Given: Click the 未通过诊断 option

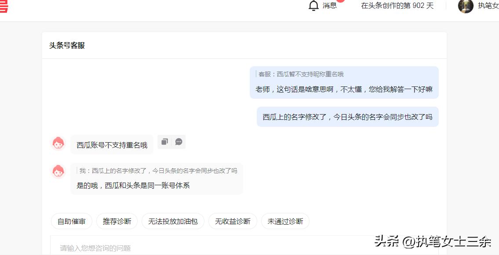Looking at the screenshot, I should point(284,221).
